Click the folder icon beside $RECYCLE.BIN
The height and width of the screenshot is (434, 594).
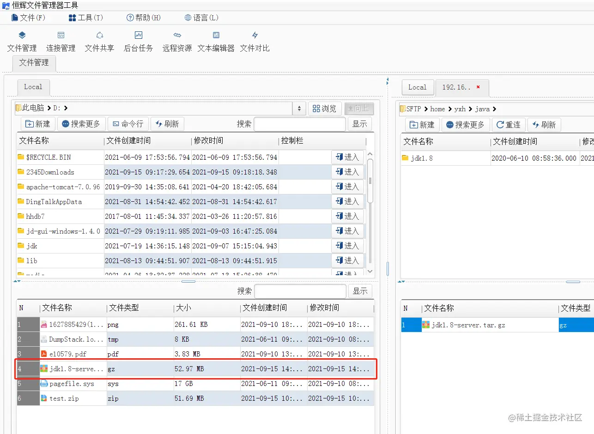click(x=21, y=157)
